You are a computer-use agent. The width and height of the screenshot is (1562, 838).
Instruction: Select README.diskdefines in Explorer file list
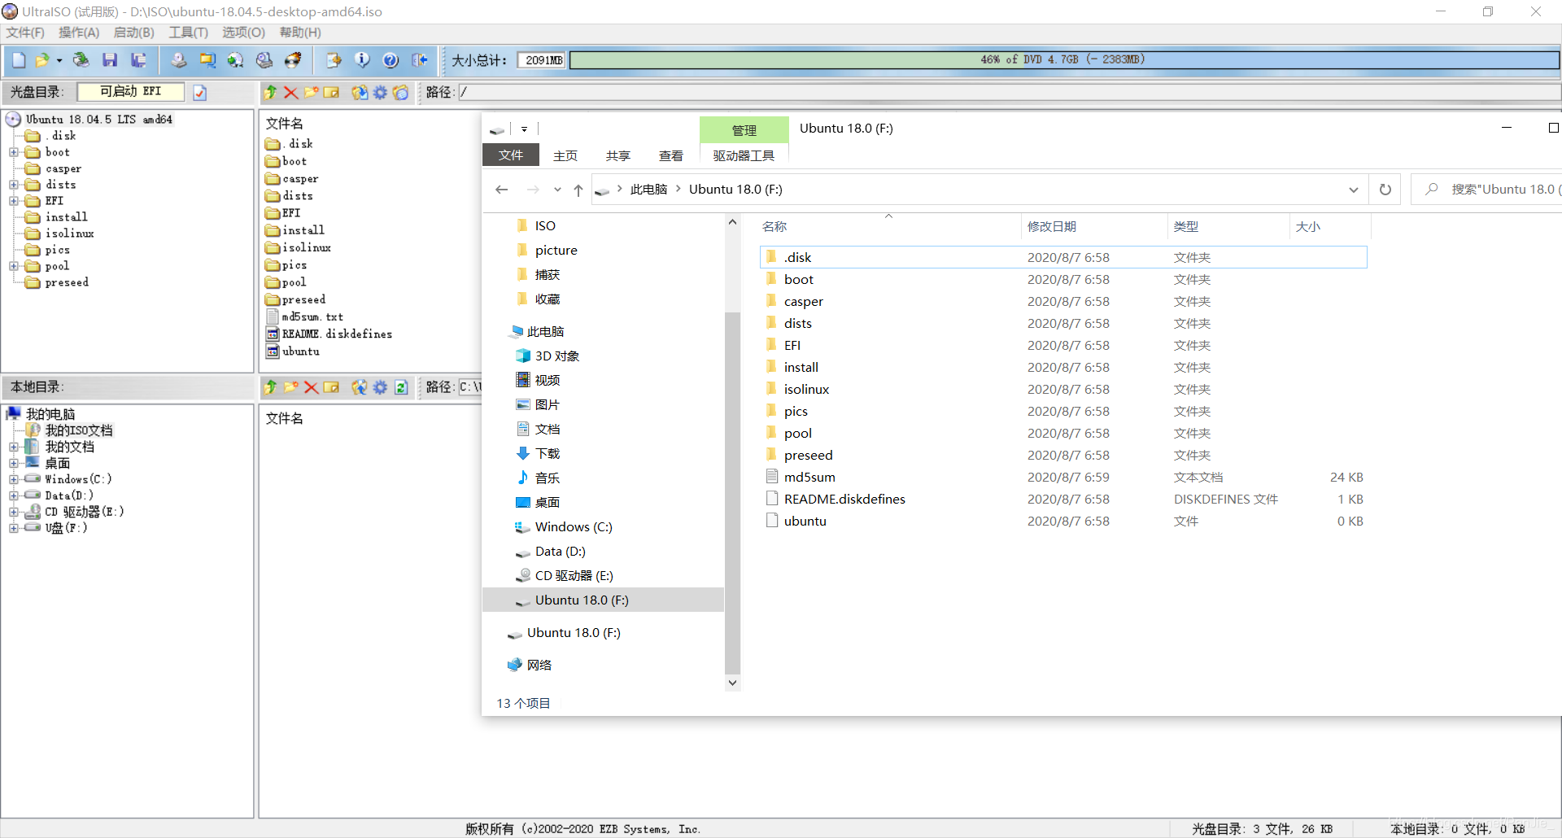[1063, 500]
